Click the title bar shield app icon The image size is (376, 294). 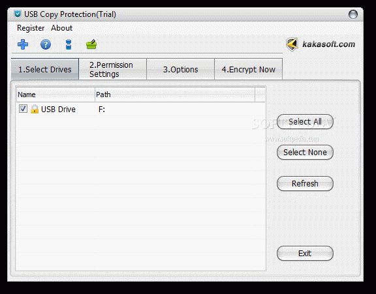[x=18, y=14]
